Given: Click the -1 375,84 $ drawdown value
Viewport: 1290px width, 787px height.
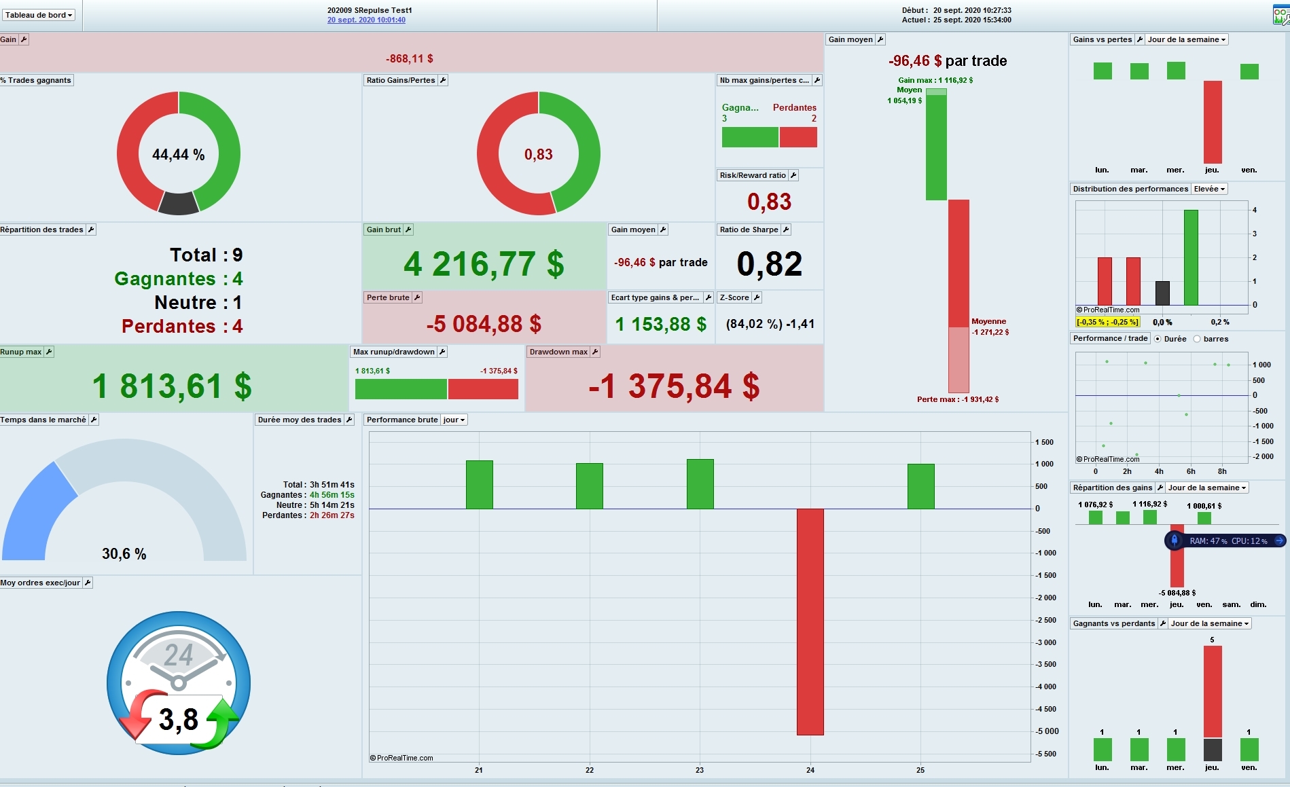Looking at the screenshot, I should click(x=674, y=386).
